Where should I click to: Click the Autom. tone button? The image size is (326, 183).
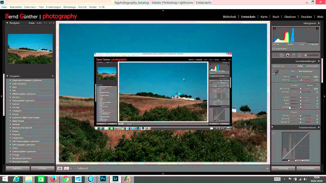pos(310,85)
